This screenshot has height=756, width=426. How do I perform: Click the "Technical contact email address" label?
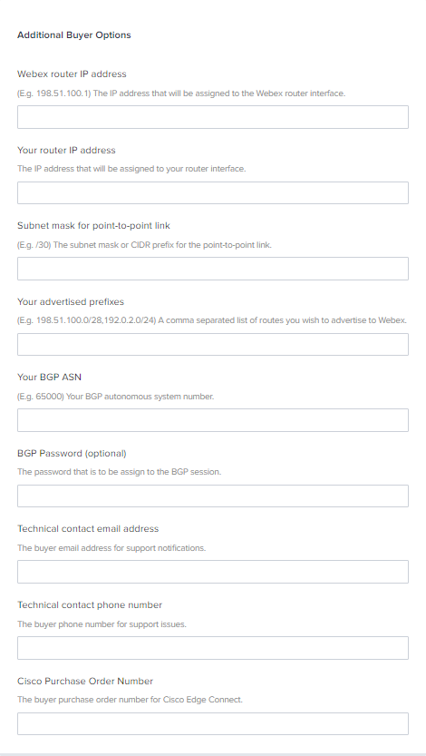88,529
